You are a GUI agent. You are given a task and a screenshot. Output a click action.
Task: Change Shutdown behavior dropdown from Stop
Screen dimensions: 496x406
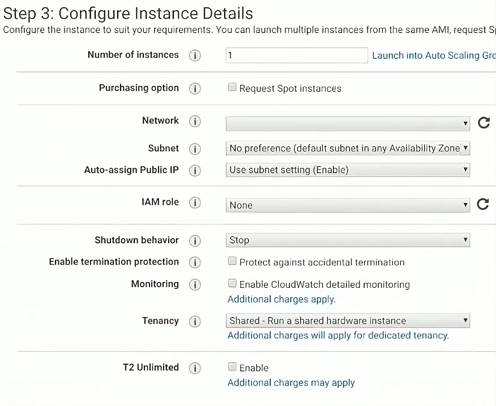348,240
